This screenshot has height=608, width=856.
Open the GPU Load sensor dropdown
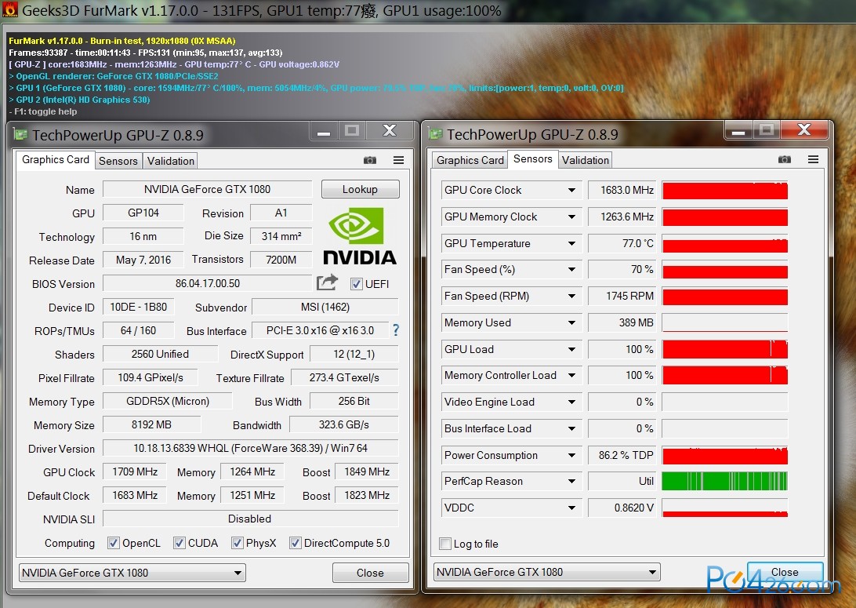pos(571,349)
